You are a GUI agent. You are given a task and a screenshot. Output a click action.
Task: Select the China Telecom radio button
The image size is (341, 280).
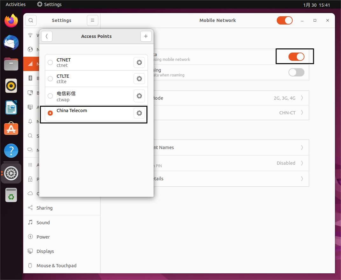point(50,113)
